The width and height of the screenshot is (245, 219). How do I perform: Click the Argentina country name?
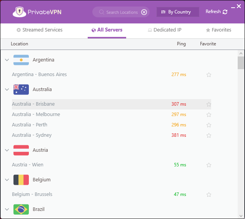[x=43, y=60]
